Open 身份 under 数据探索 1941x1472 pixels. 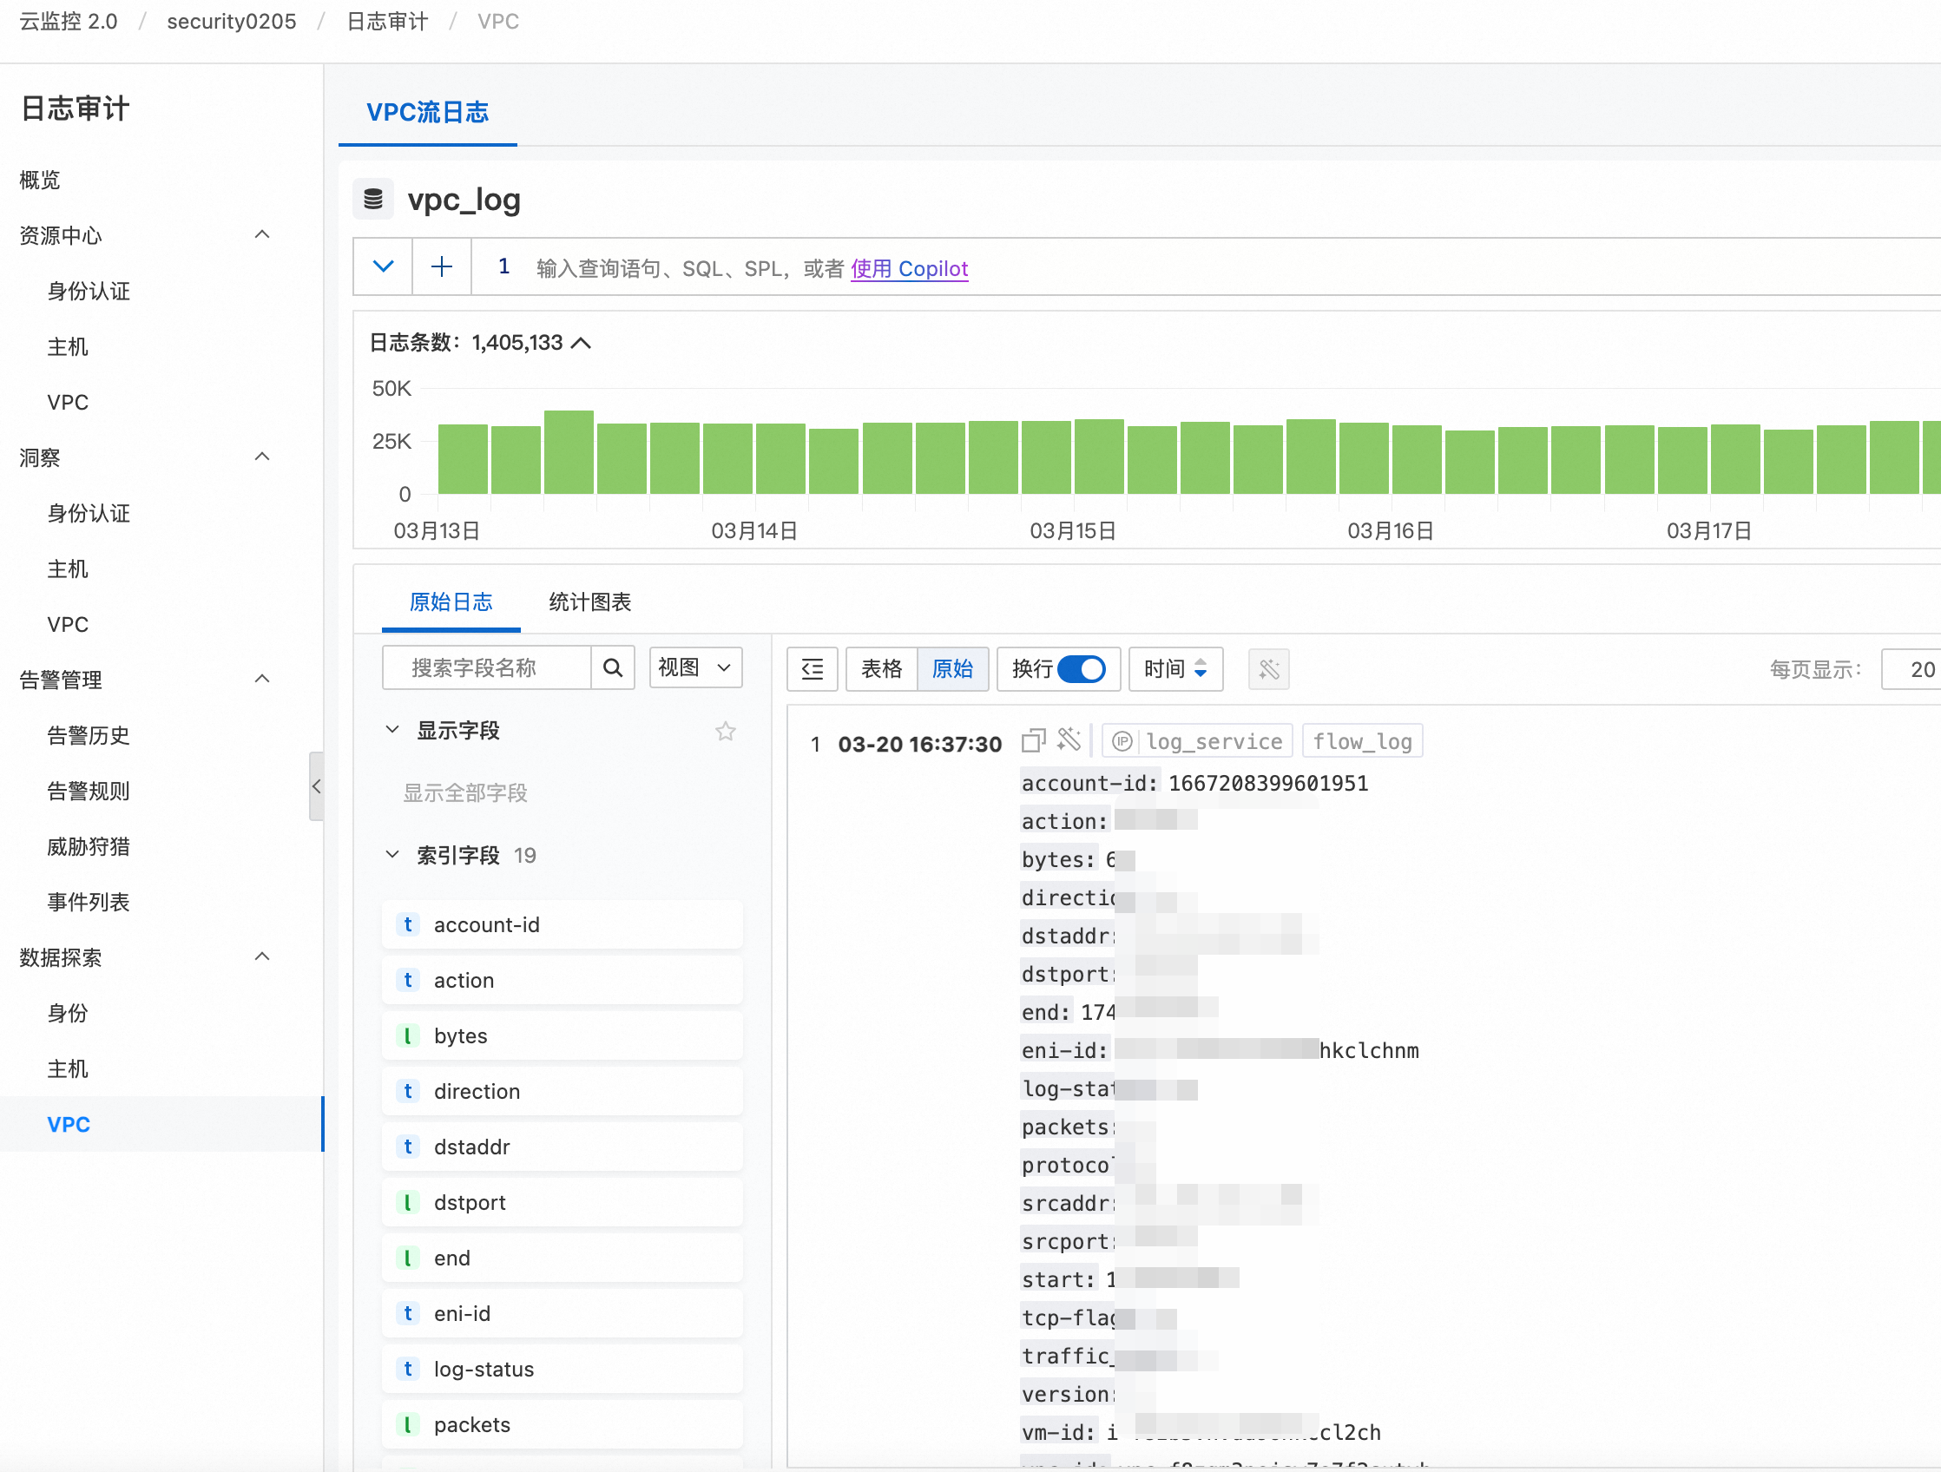point(69,1013)
